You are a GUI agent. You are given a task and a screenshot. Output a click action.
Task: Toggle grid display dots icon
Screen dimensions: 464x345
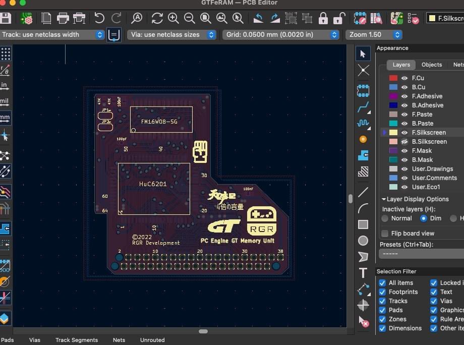(x=6, y=53)
